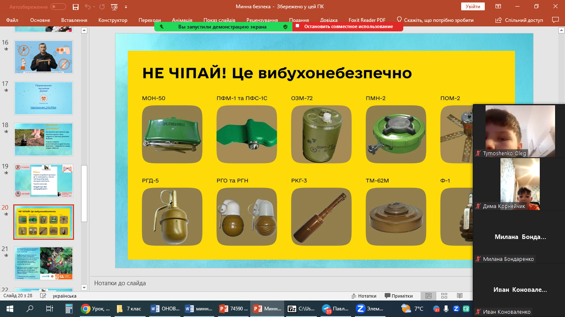This screenshot has height=317, width=565.
Task: Click the 'РКГ-3' label on the slide
Action: 299,181
